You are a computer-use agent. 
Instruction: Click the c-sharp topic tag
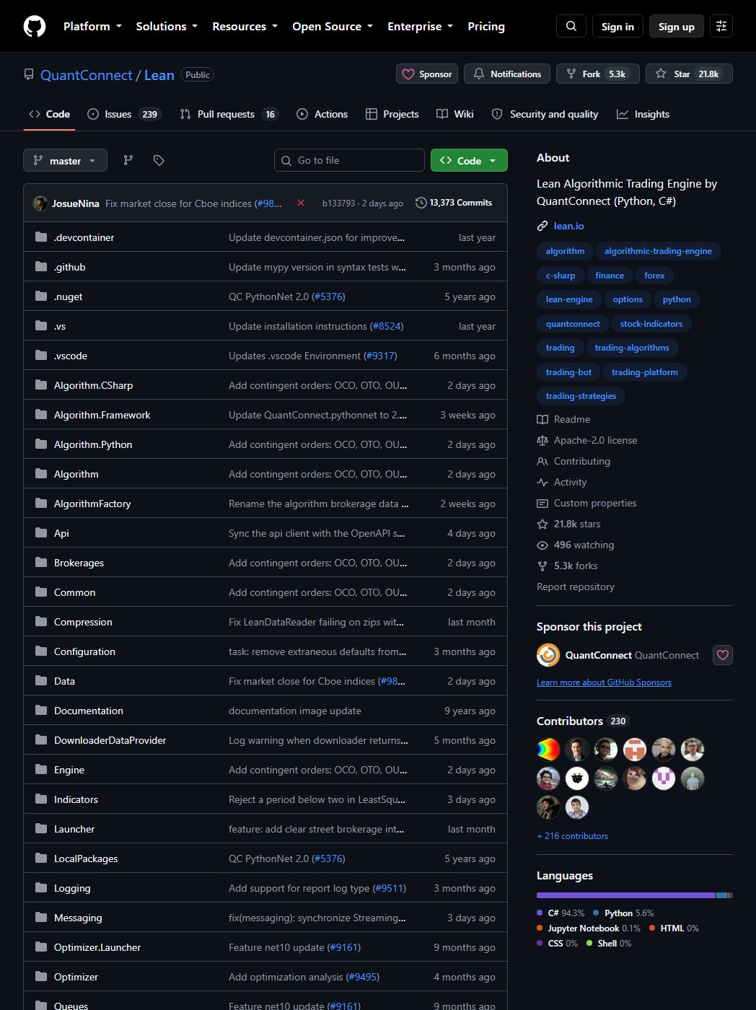[x=561, y=276]
